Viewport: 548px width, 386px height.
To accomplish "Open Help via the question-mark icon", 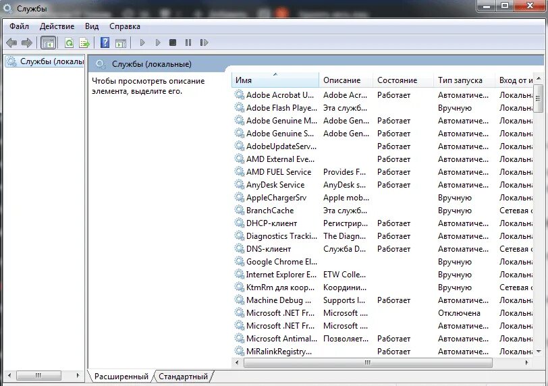I will click(x=105, y=43).
